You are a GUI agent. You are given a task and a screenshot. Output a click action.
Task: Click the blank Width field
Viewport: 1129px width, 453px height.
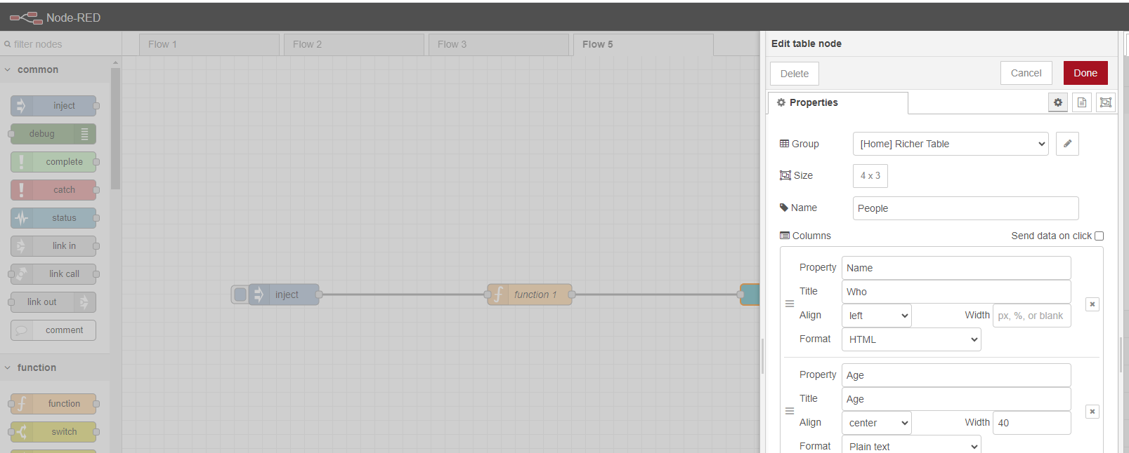(x=1032, y=316)
